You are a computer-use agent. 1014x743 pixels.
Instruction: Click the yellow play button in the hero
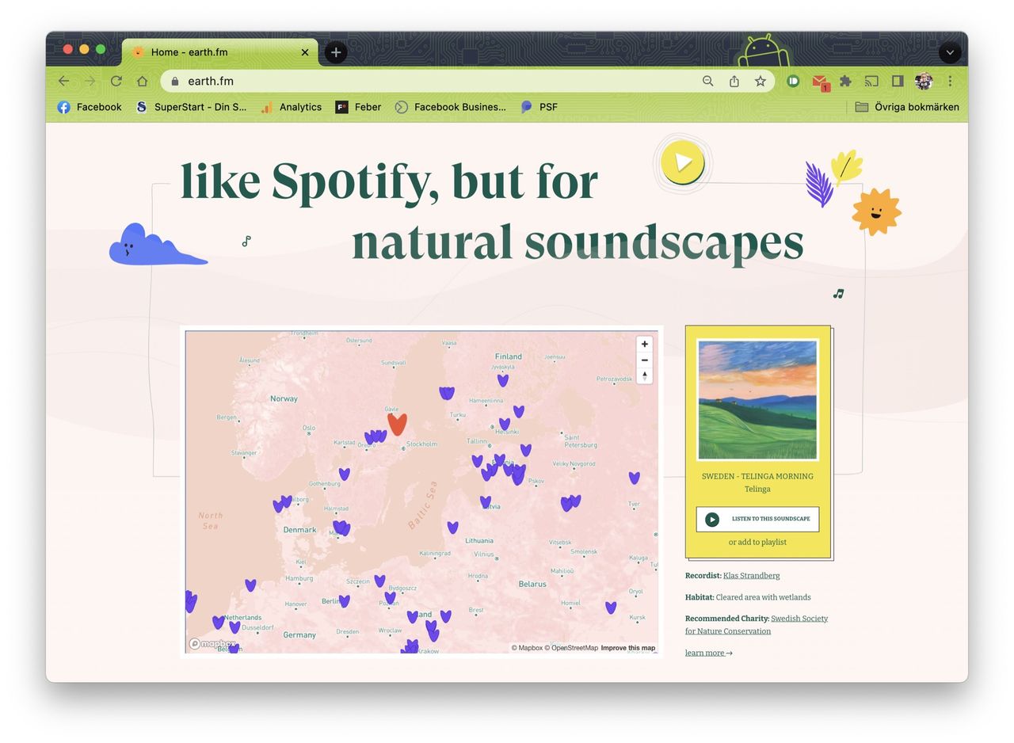682,162
